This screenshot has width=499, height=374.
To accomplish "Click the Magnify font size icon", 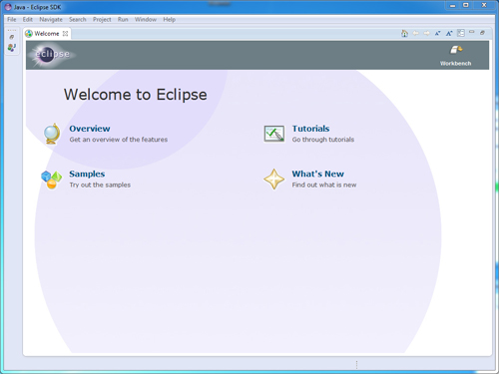I will click(x=449, y=33).
